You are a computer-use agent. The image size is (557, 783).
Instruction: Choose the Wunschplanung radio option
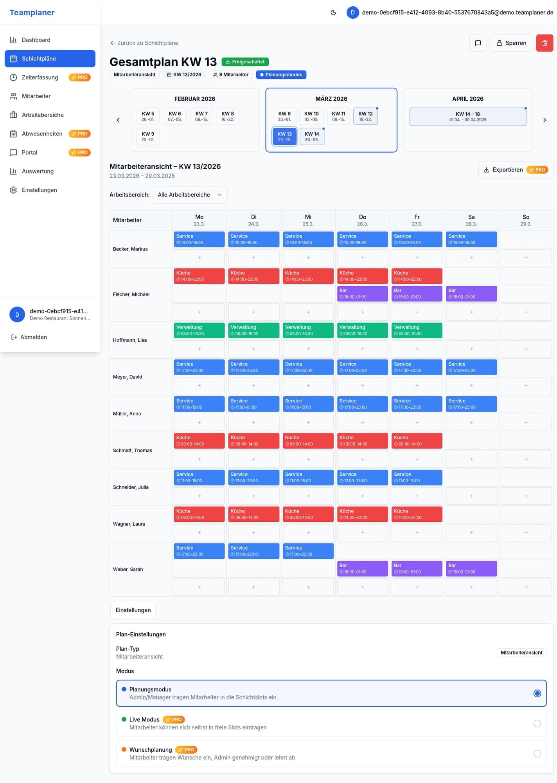(537, 754)
